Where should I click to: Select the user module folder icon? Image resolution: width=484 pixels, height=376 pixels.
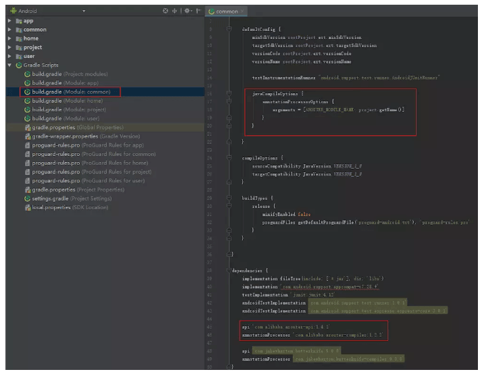pyautogui.click(x=18, y=56)
